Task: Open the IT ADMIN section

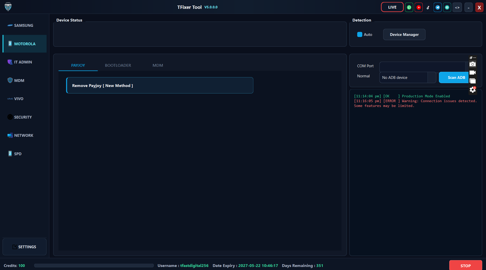Action: coord(25,62)
